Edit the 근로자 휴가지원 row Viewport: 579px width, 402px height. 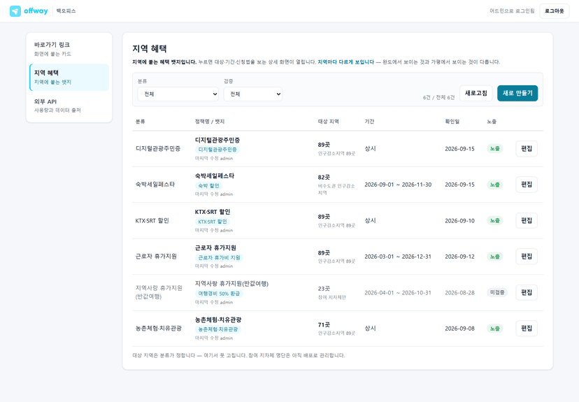pos(527,257)
